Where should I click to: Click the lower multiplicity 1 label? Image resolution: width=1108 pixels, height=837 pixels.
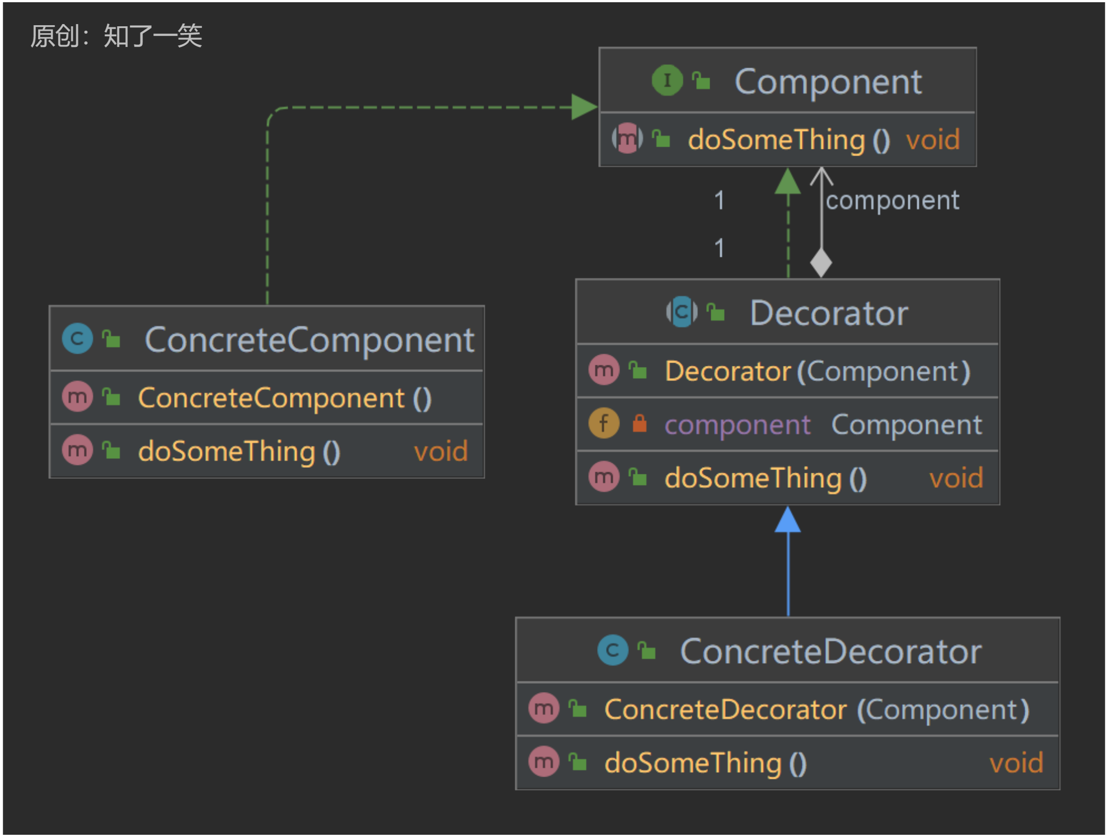coord(720,248)
